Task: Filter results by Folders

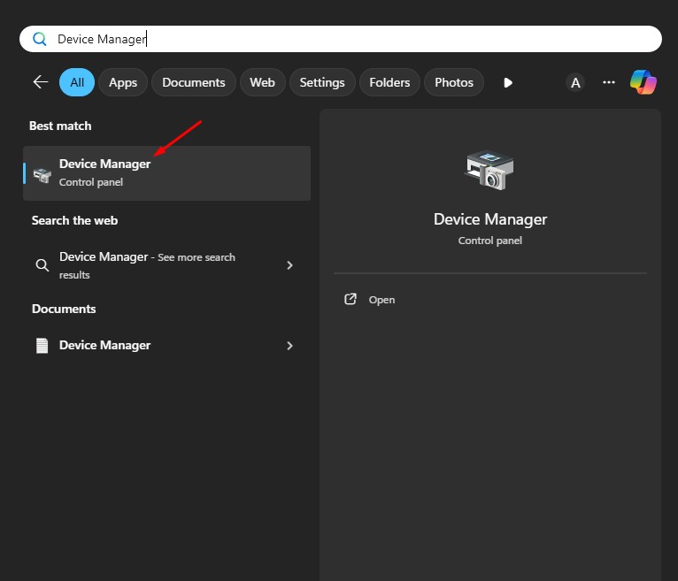Action: click(389, 82)
